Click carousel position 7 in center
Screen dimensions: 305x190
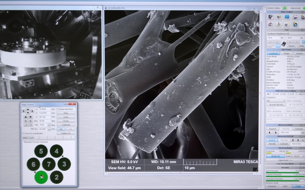click(48, 164)
